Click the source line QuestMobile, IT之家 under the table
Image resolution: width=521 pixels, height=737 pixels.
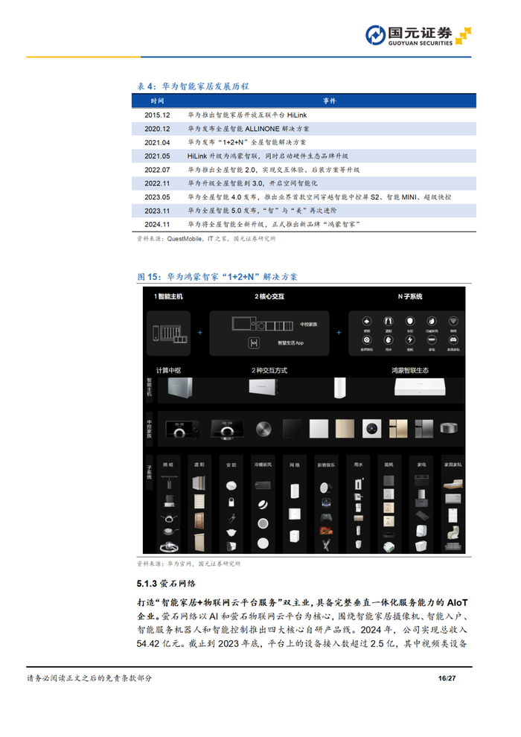206,239
